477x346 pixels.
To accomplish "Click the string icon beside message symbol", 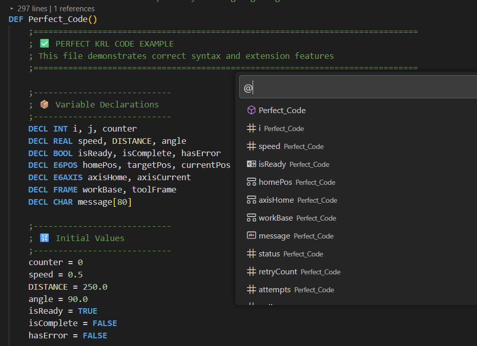I will [251, 235].
